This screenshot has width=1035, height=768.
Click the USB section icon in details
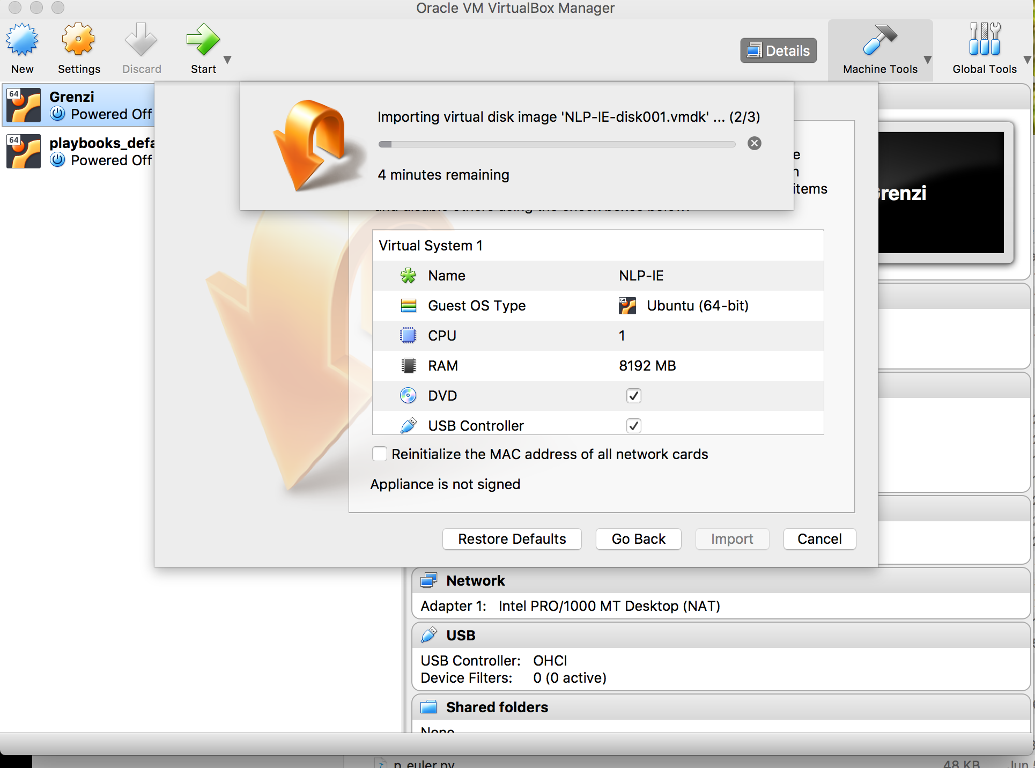428,635
